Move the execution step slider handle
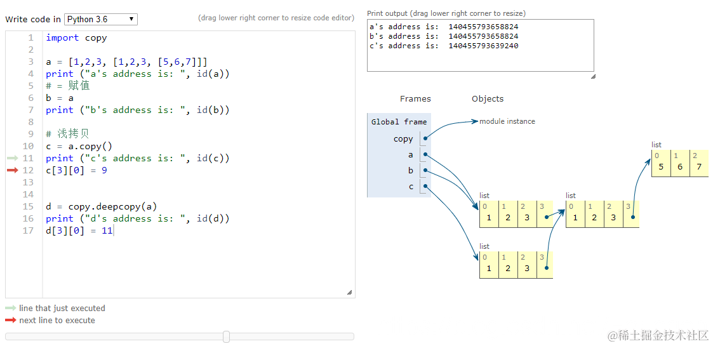Image resolution: width=713 pixels, height=346 pixels. pos(227,336)
